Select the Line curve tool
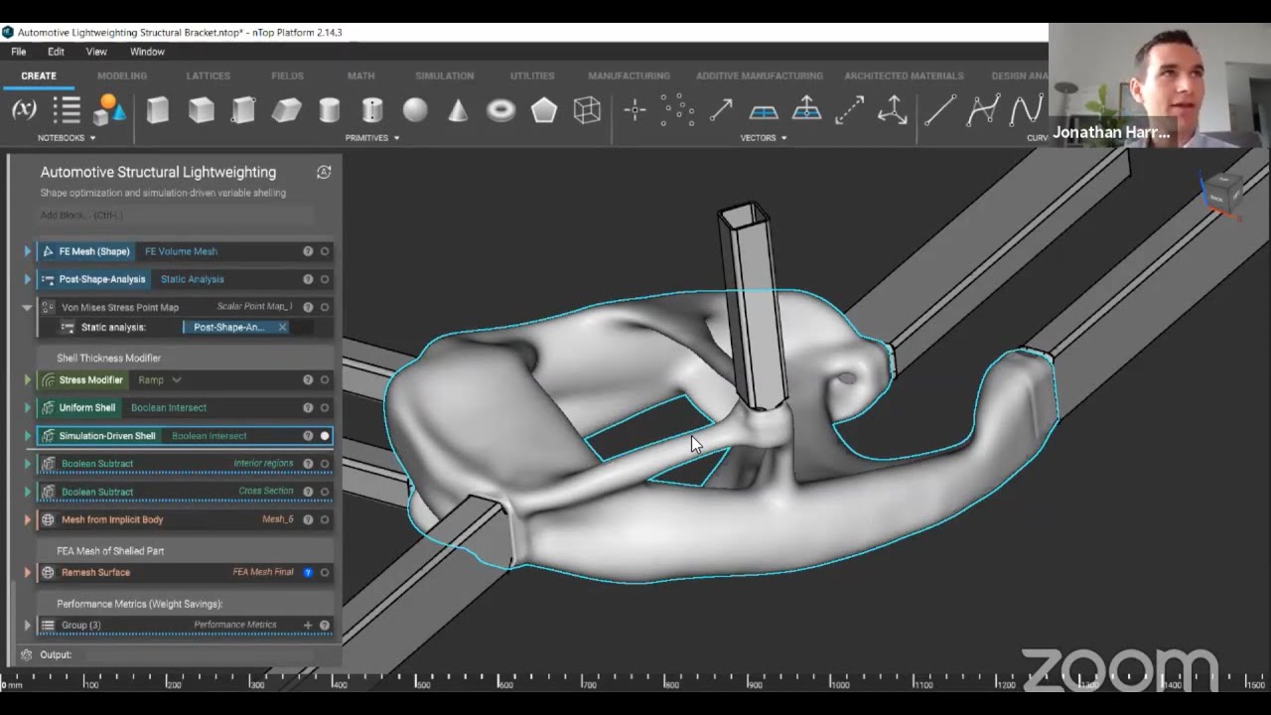The image size is (1271, 715). tap(940, 110)
